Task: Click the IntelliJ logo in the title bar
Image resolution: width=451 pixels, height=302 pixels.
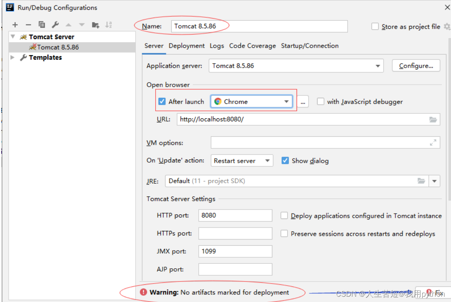Action: pos(10,7)
